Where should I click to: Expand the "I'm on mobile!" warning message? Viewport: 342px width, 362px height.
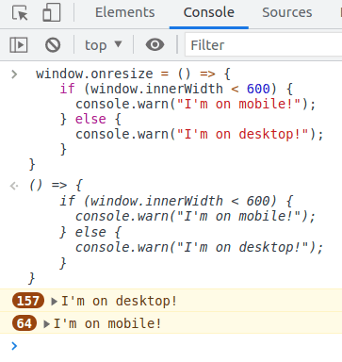[46, 323]
